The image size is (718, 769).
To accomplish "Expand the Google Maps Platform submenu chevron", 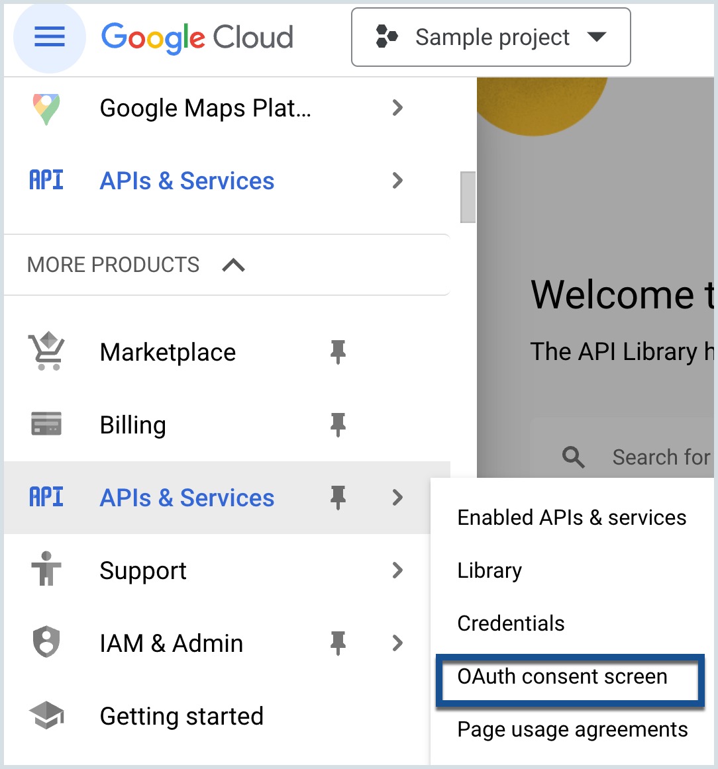I will point(397,107).
